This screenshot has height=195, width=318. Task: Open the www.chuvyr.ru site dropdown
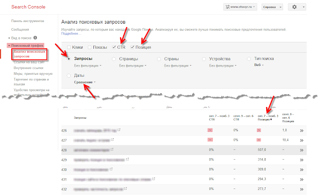tap(240, 7)
